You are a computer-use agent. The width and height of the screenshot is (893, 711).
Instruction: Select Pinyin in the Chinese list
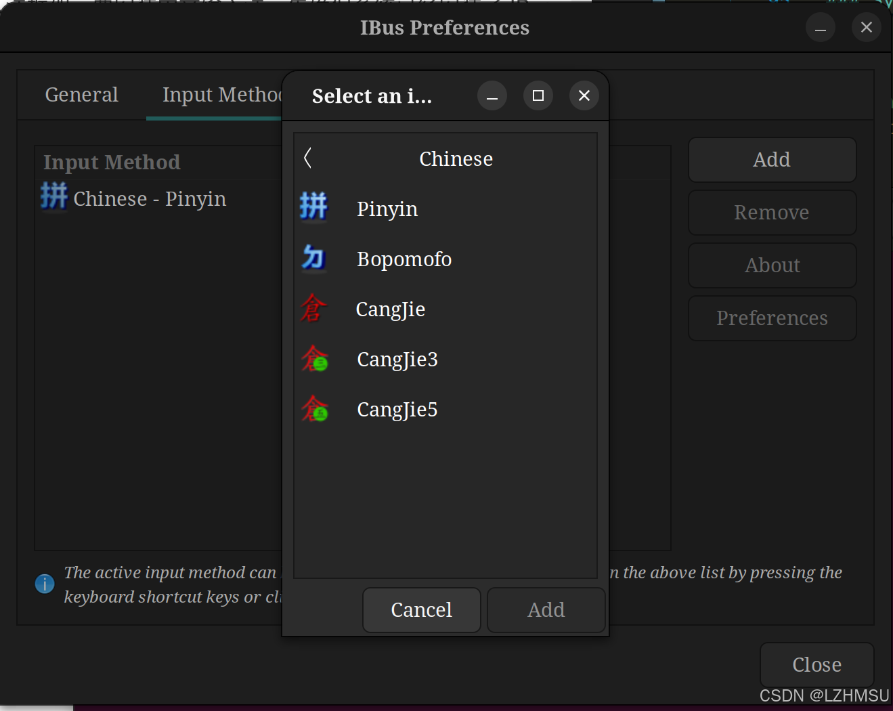tap(445, 209)
